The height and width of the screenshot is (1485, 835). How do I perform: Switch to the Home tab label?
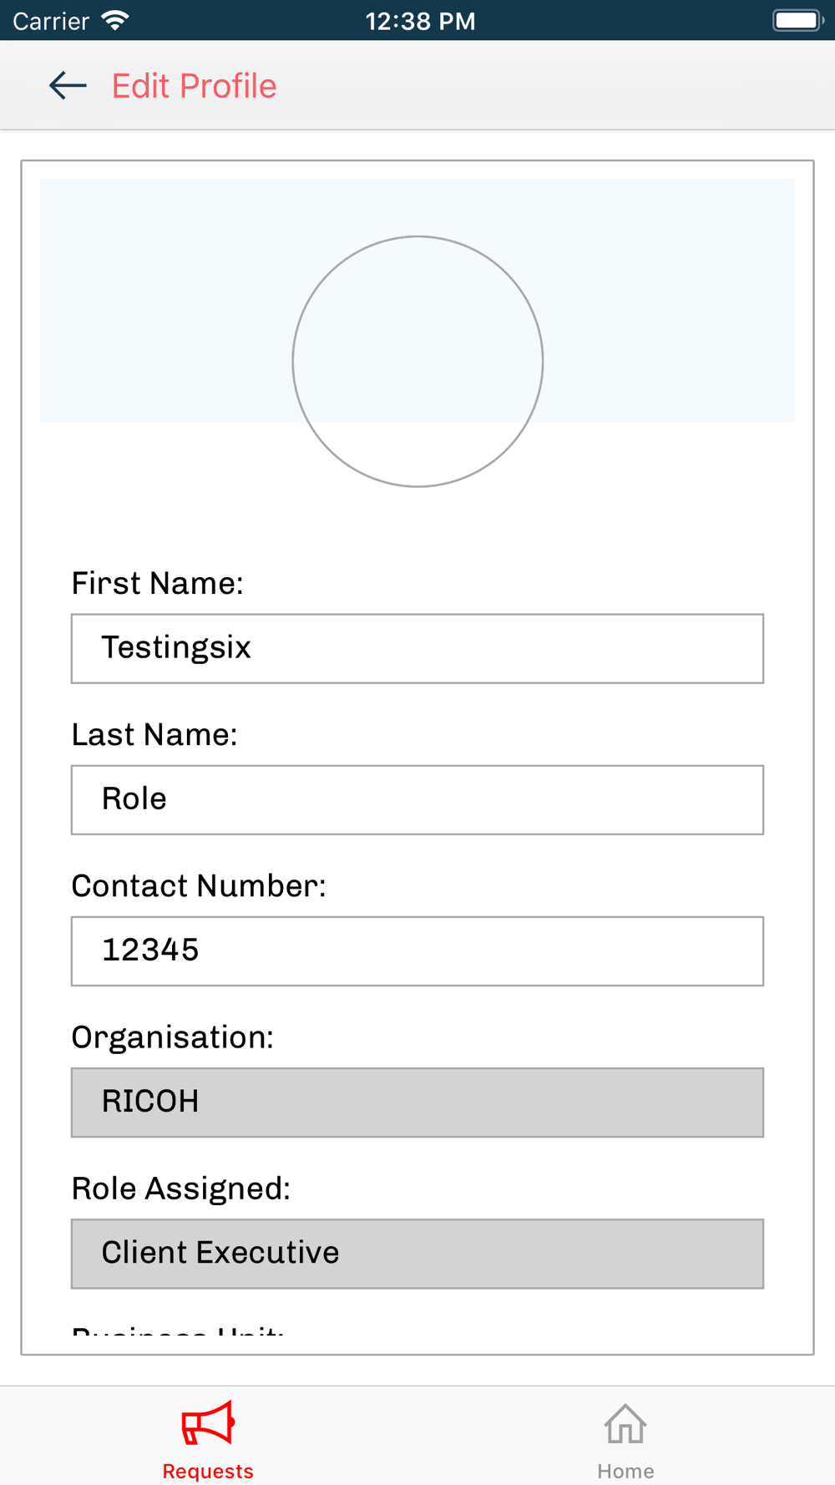pyautogui.click(x=625, y=1471)
